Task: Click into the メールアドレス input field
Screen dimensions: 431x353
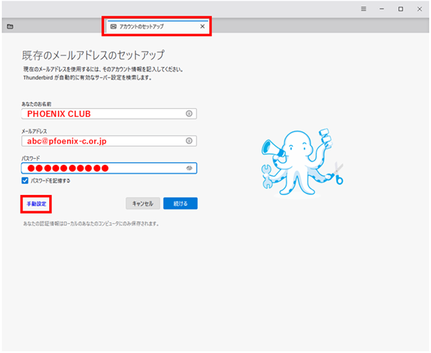Action: click(x=103, y=141)
